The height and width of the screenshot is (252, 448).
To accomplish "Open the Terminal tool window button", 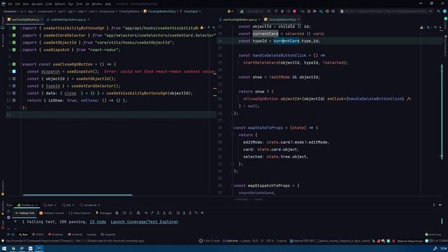I will tap(75, 234).
